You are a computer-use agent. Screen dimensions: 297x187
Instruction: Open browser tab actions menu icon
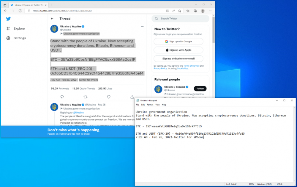pos(5,5)
